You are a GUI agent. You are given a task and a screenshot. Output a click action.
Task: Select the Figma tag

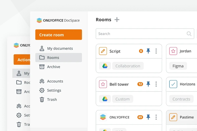(178, 66)
